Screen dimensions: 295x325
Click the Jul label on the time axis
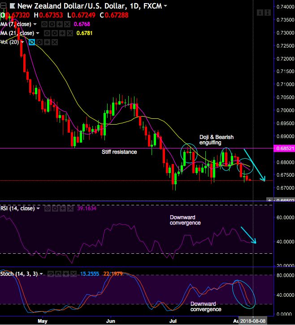(173, 321)
